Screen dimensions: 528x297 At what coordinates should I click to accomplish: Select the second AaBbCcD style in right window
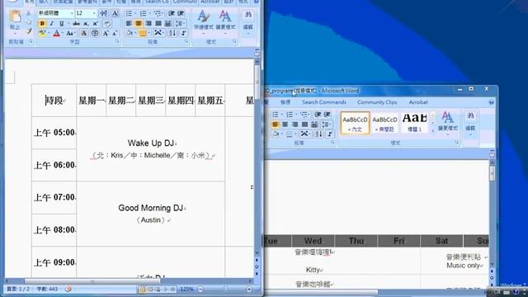(x=384, y=123)
